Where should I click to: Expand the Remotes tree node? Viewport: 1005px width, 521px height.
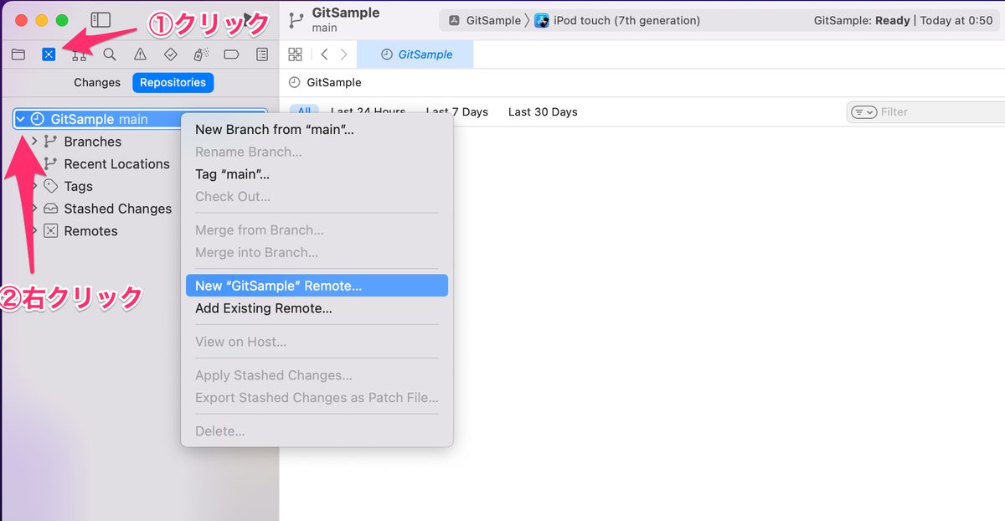click(34, 231)
